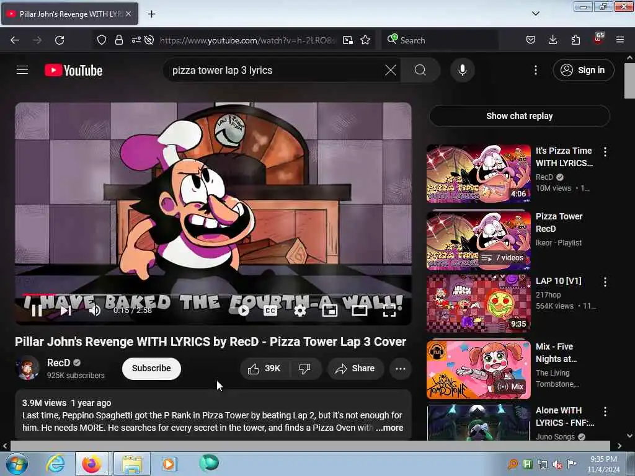
Task: Enable miniplayer mode
Action: tap(330, 311)
